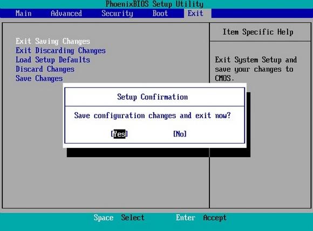Choose Exit Discarding Changes entry
Screen dimensions: 313x231
[x=60, y=51]
